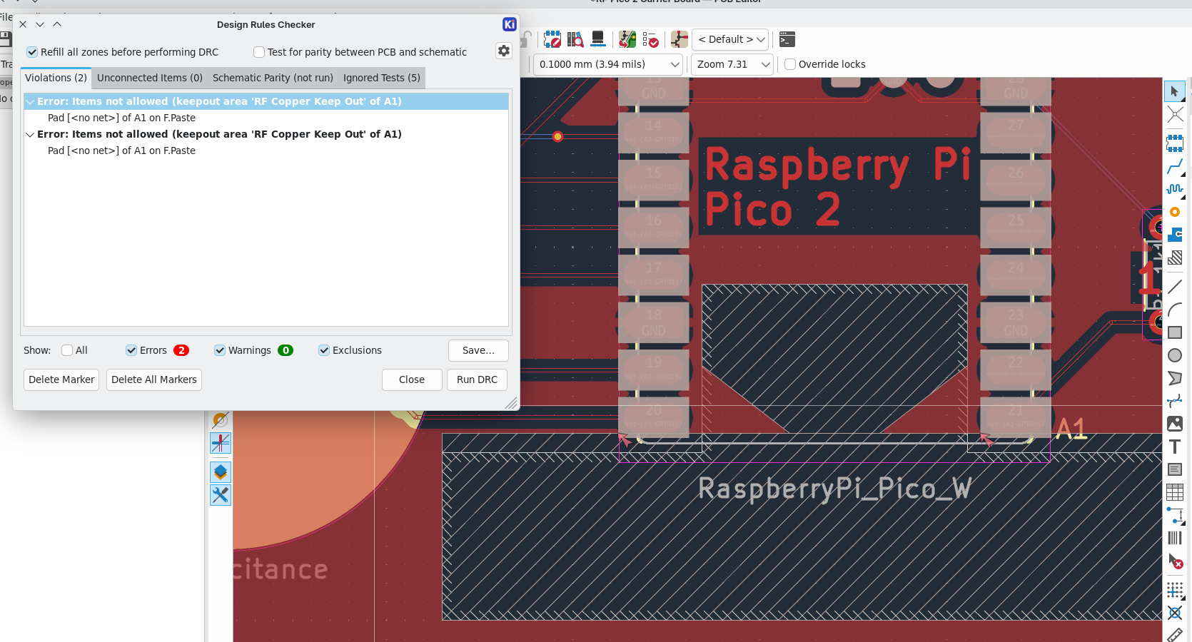Screen dimensions: 1192x642
Task: Select the Add Text Box tool
Action: 1175,469
